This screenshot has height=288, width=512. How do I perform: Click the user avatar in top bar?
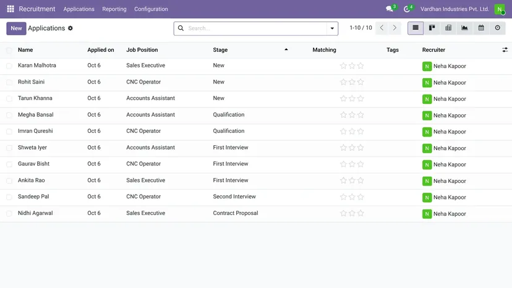500,9
